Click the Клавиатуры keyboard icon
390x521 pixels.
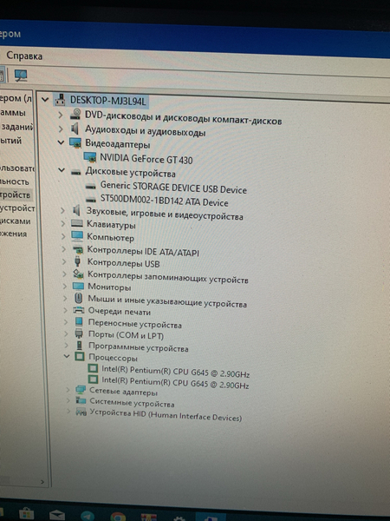77,224
